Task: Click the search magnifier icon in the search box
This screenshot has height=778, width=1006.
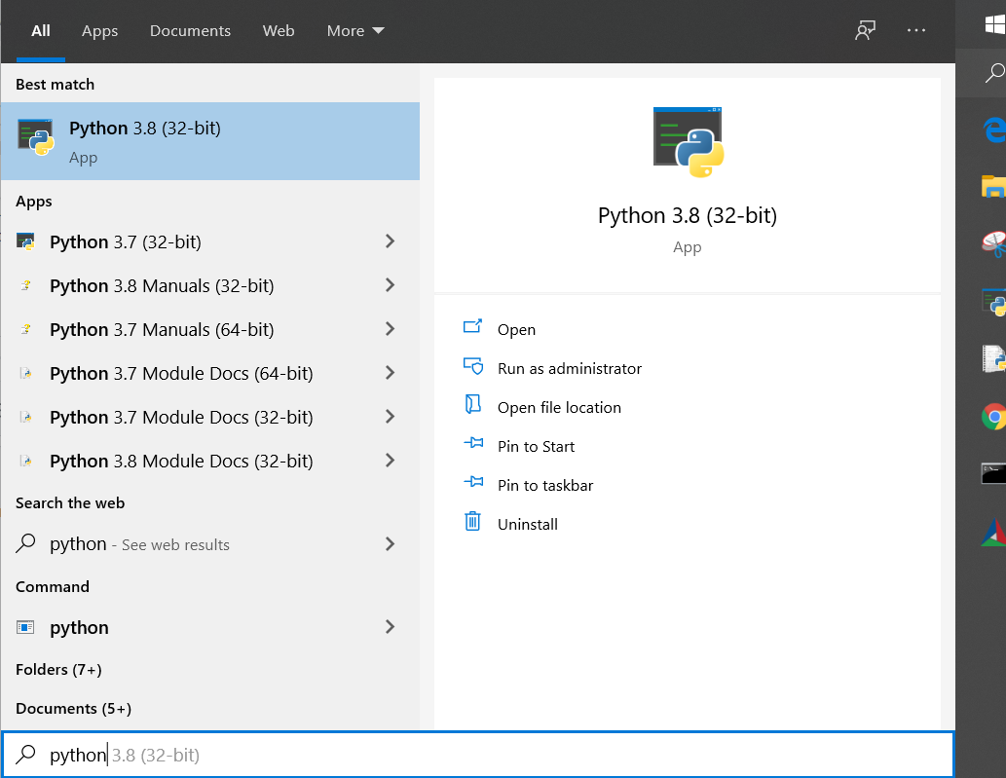Action: tap(25, 755)
